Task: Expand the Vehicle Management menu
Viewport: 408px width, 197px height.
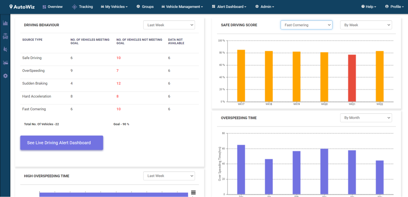Action: 182,7
